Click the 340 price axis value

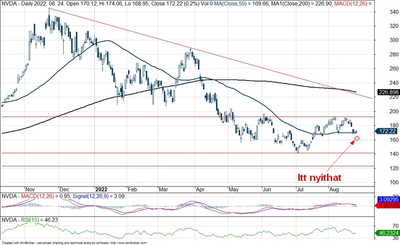(x=394, y=12)
